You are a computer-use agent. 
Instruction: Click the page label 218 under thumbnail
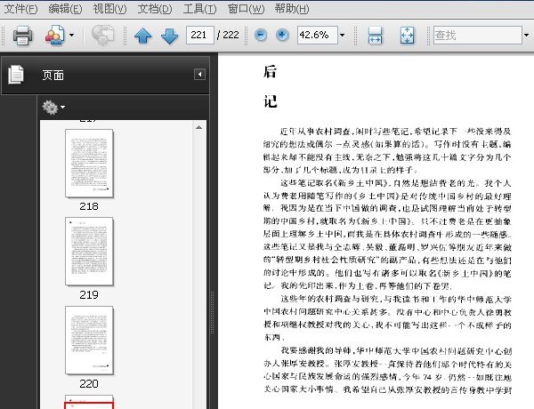89,206
